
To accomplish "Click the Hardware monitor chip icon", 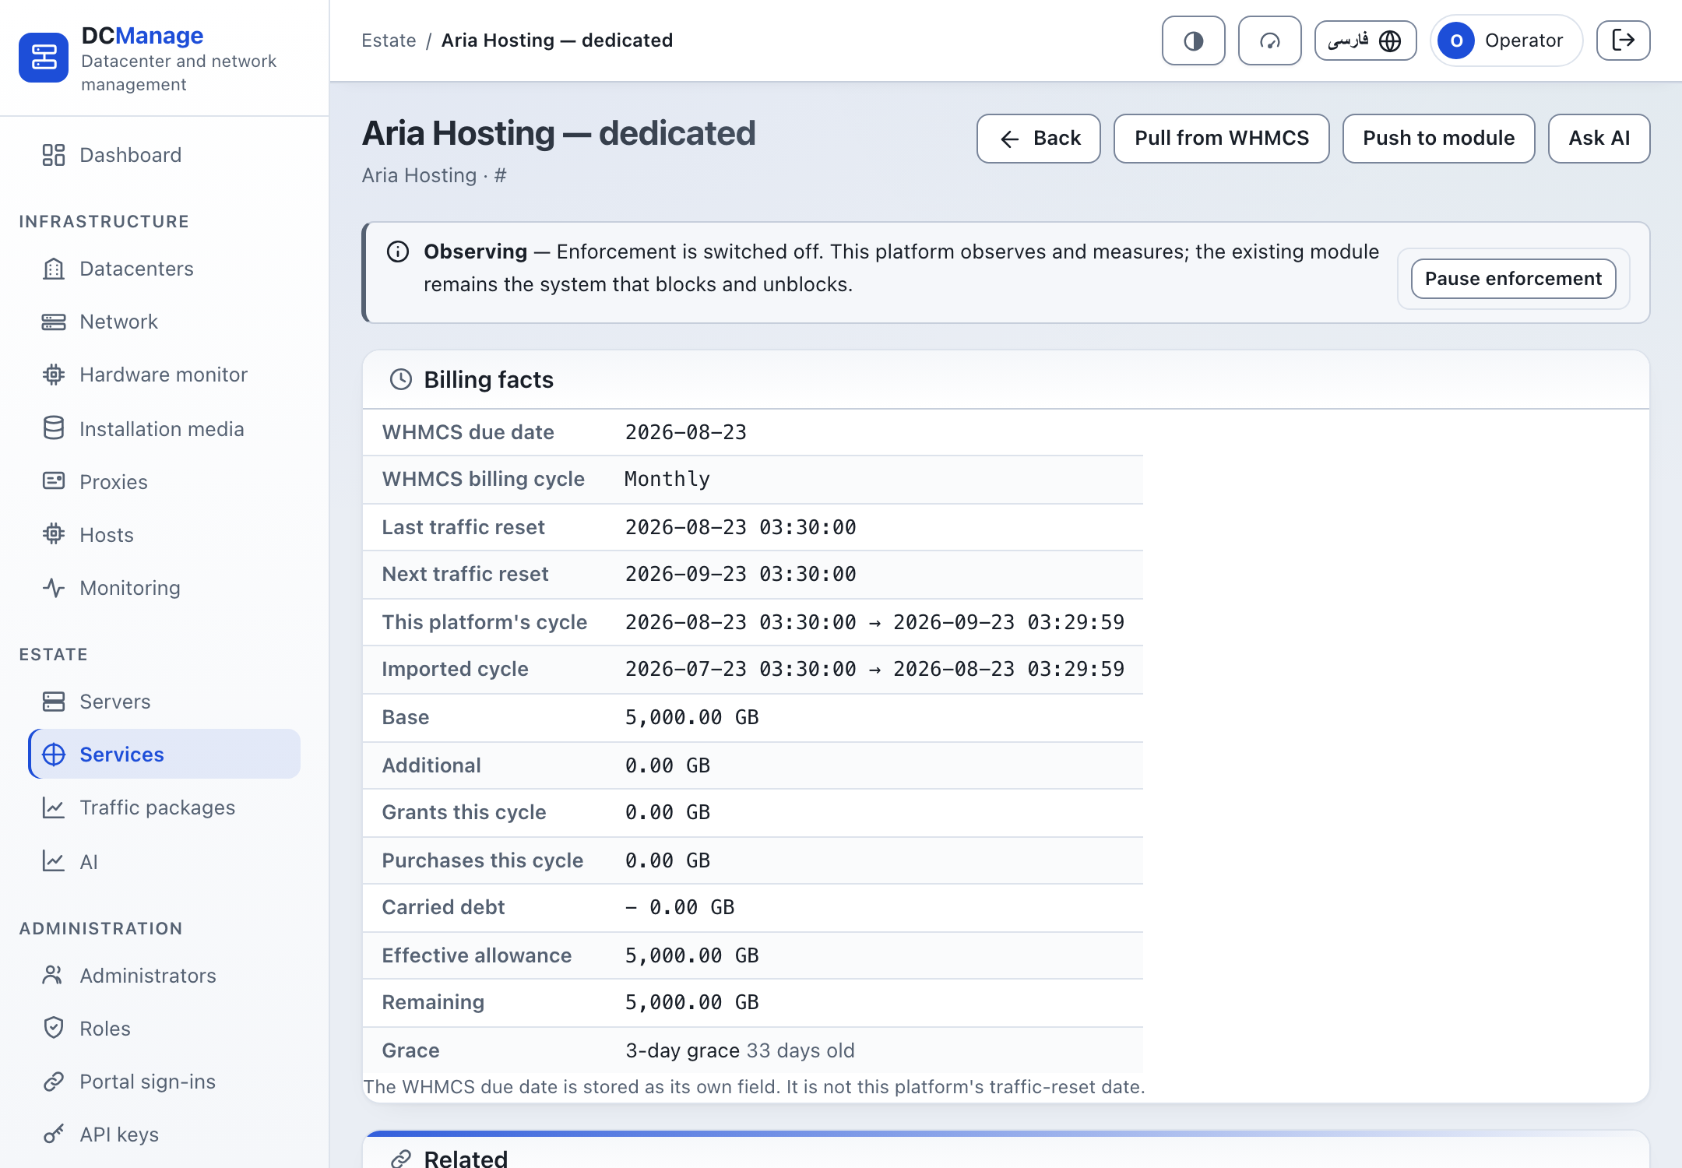I will (x=54, y=375).
